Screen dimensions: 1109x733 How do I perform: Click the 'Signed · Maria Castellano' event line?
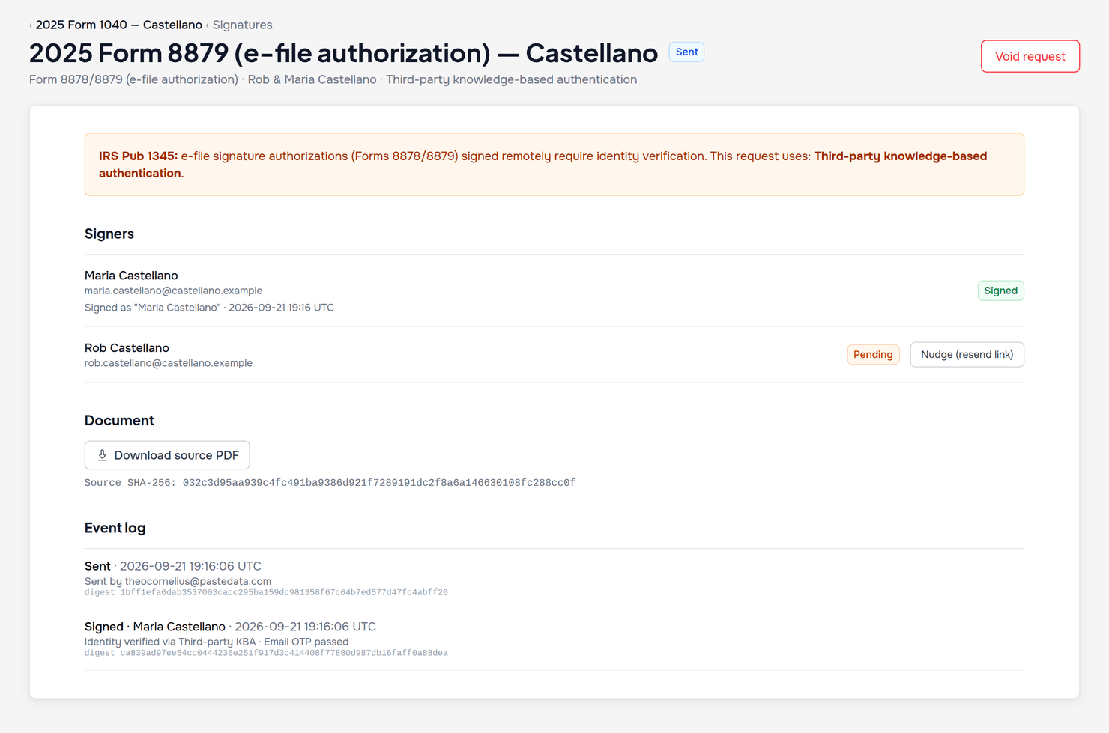pyautogui.click(x=230, y=627)
